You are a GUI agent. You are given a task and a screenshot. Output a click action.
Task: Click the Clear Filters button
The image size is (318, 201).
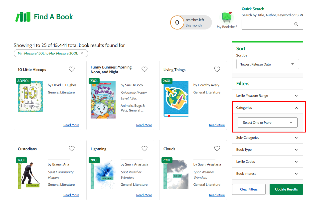point(249,189)
